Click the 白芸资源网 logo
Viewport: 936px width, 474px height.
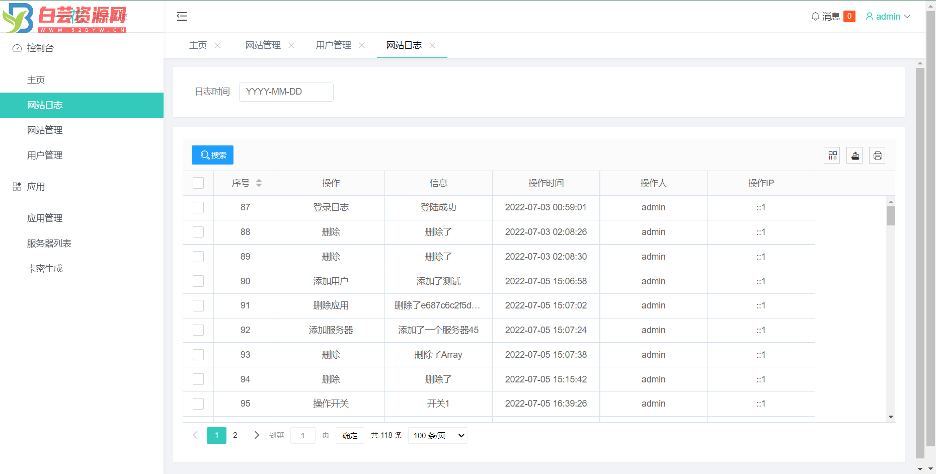click(64, 18)
